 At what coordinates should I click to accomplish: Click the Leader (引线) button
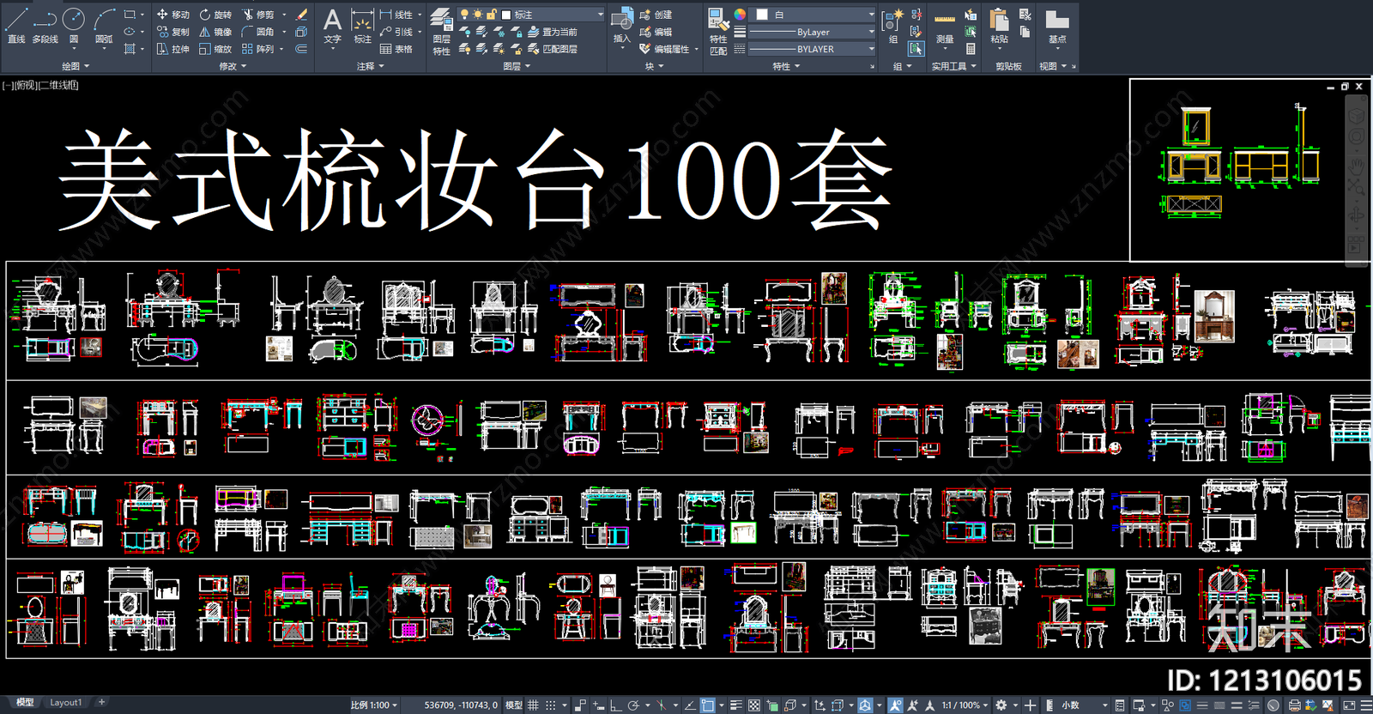pos(396,32)
